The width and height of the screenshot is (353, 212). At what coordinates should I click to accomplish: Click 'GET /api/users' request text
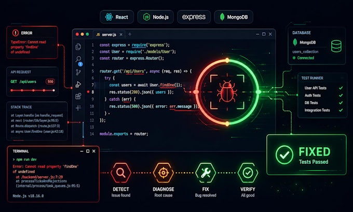click(x=23, y=81)
